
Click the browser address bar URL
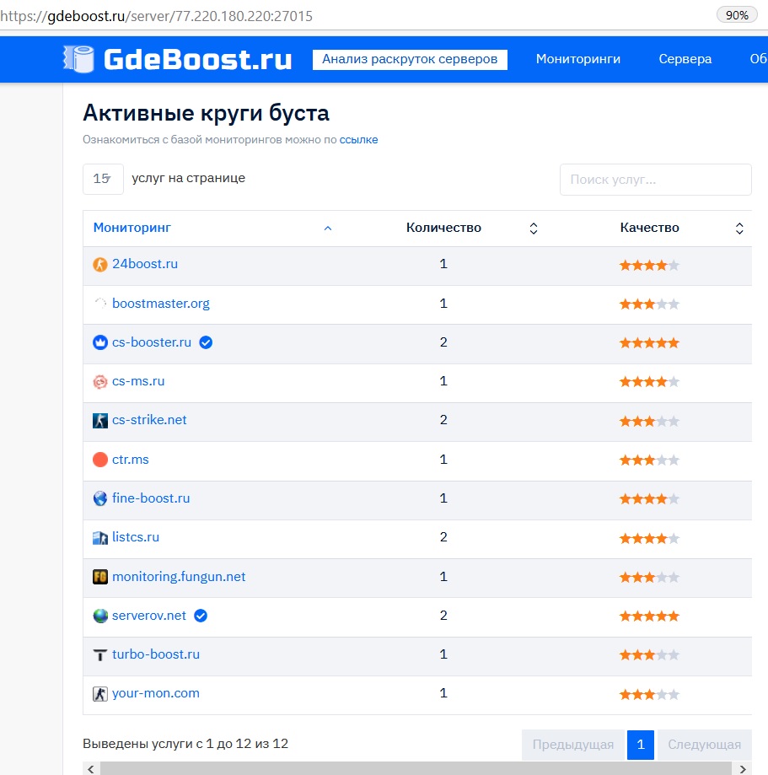(x=156, y=16)
